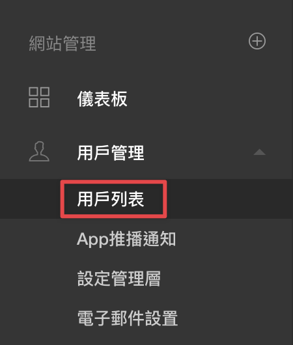Toggle the upward triangle beside 用戶管理
The width and height of the screenshot is (293, 345).
point(260,152)
